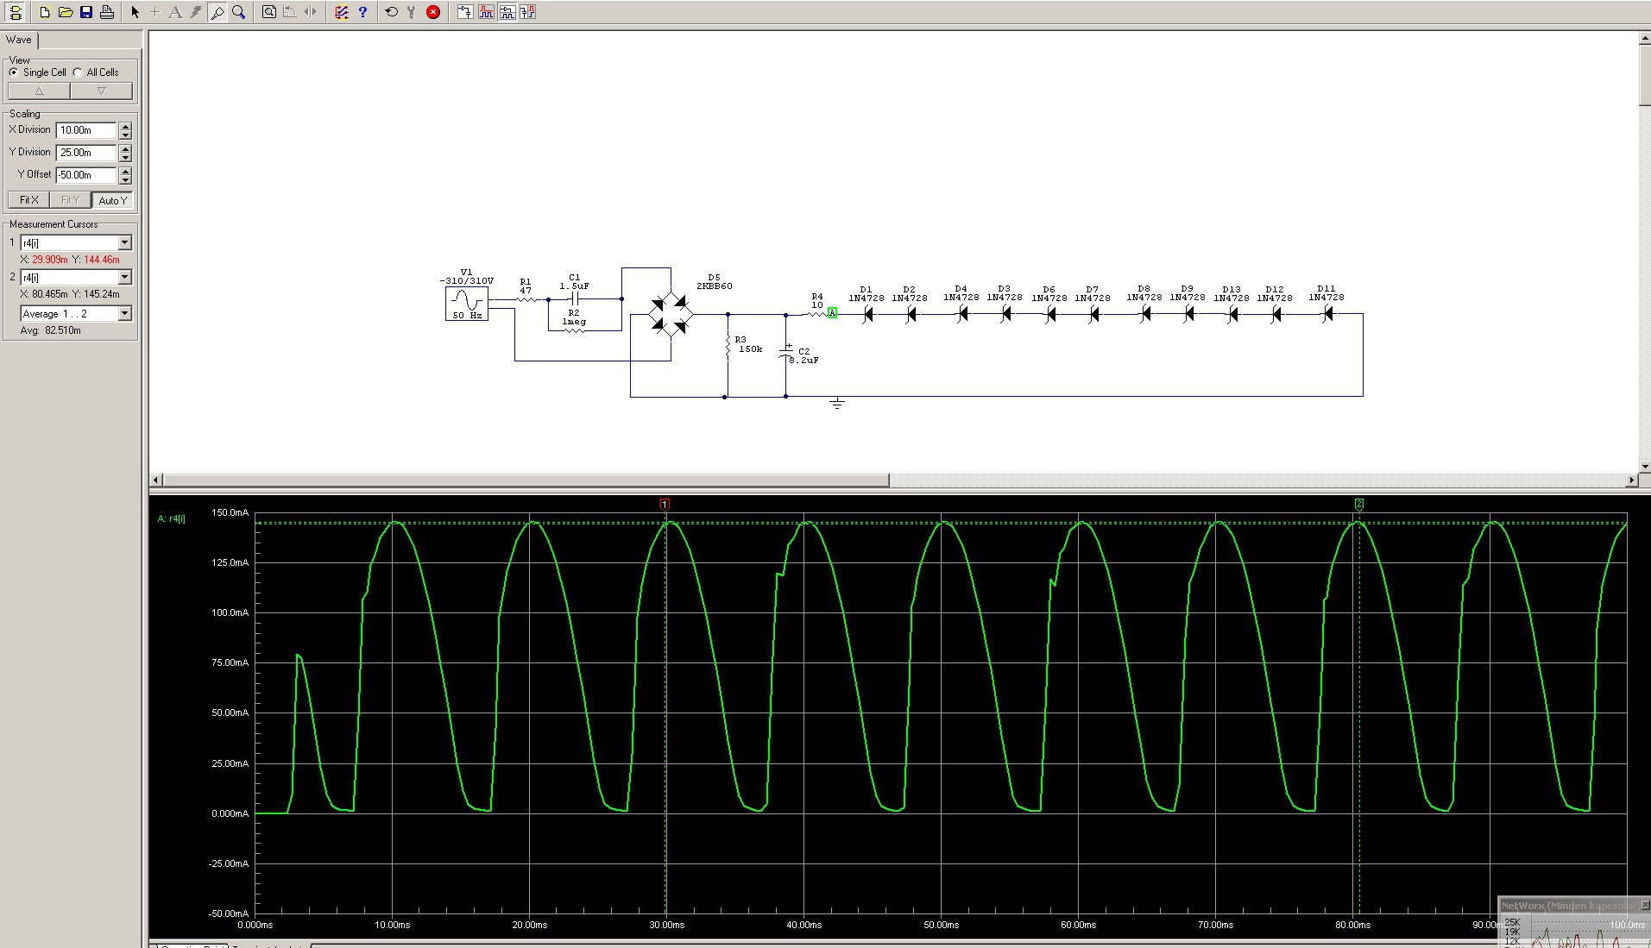Screen dimensions: 1651x948
Task: Toggle the Auto Y scaling button
Action: click(x=113, y=200)
